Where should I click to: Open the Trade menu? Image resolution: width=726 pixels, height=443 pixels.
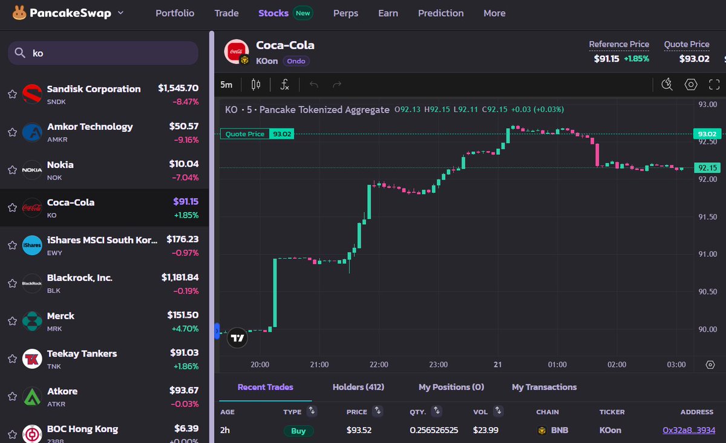coord(226,13)
